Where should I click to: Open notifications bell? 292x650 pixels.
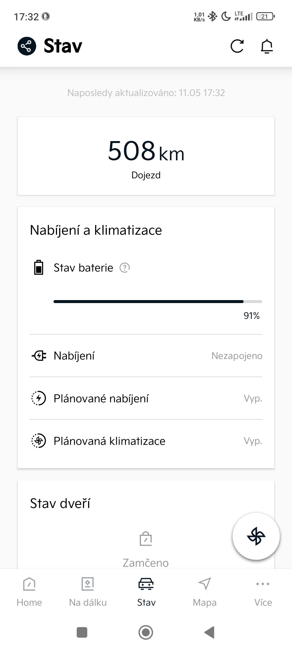[267, 46]
